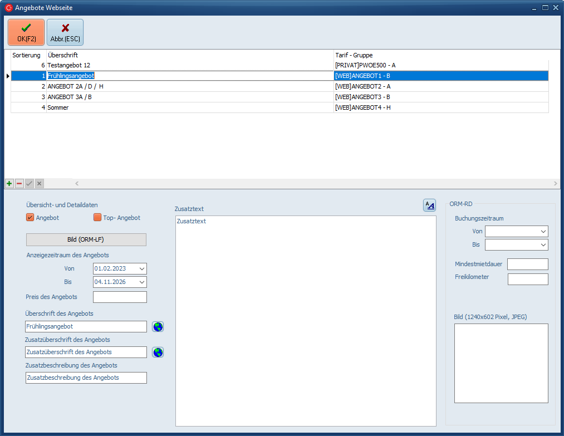Screen dimensions: 564x436
Task: Click the horizontal scrollbar right arrow
Action: (x=555, y=184)
